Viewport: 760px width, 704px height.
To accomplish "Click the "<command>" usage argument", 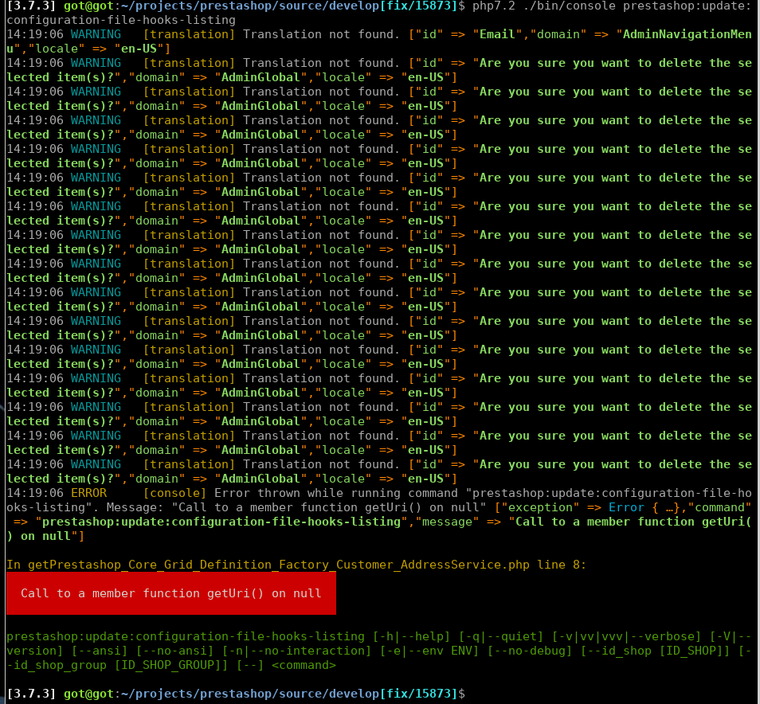I will 304,665.
